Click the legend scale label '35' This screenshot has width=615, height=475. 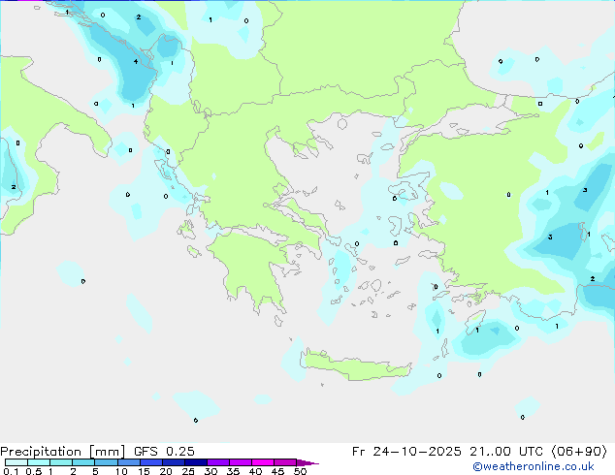coord(233,471)
